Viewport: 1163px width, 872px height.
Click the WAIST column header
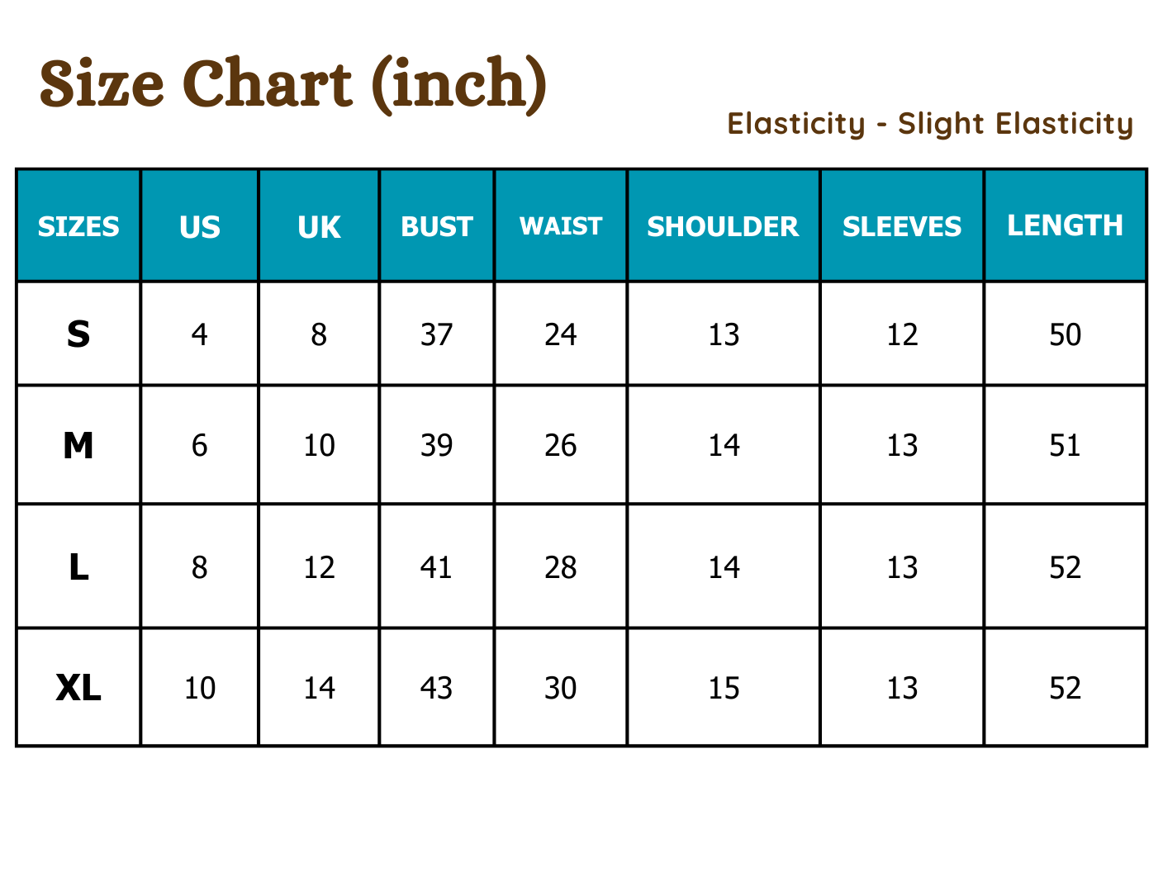[561, 226]
